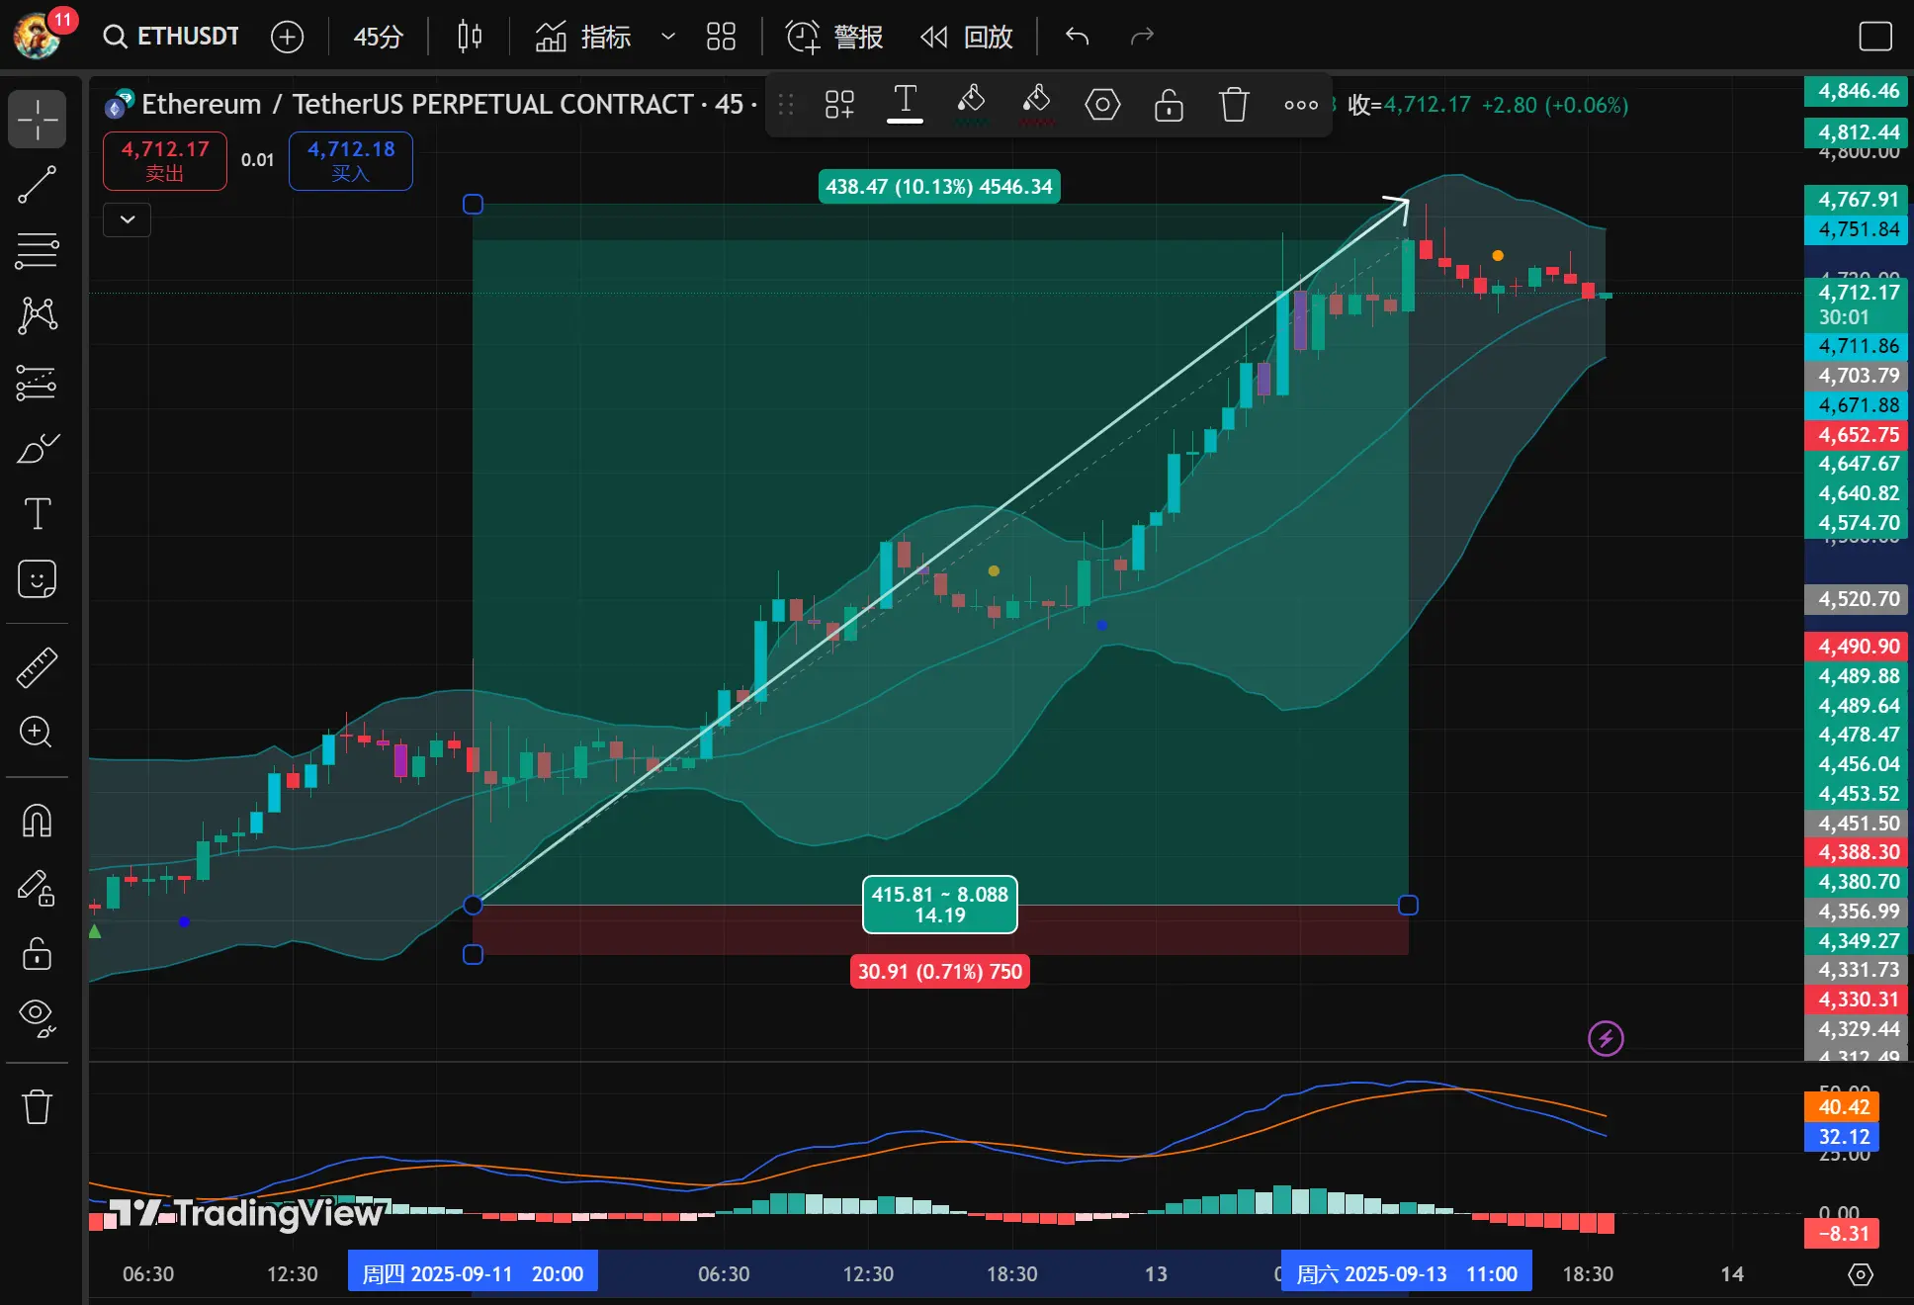Select the crosshair cursor tool
The image size is (1914, 1305).
point(38,120)
